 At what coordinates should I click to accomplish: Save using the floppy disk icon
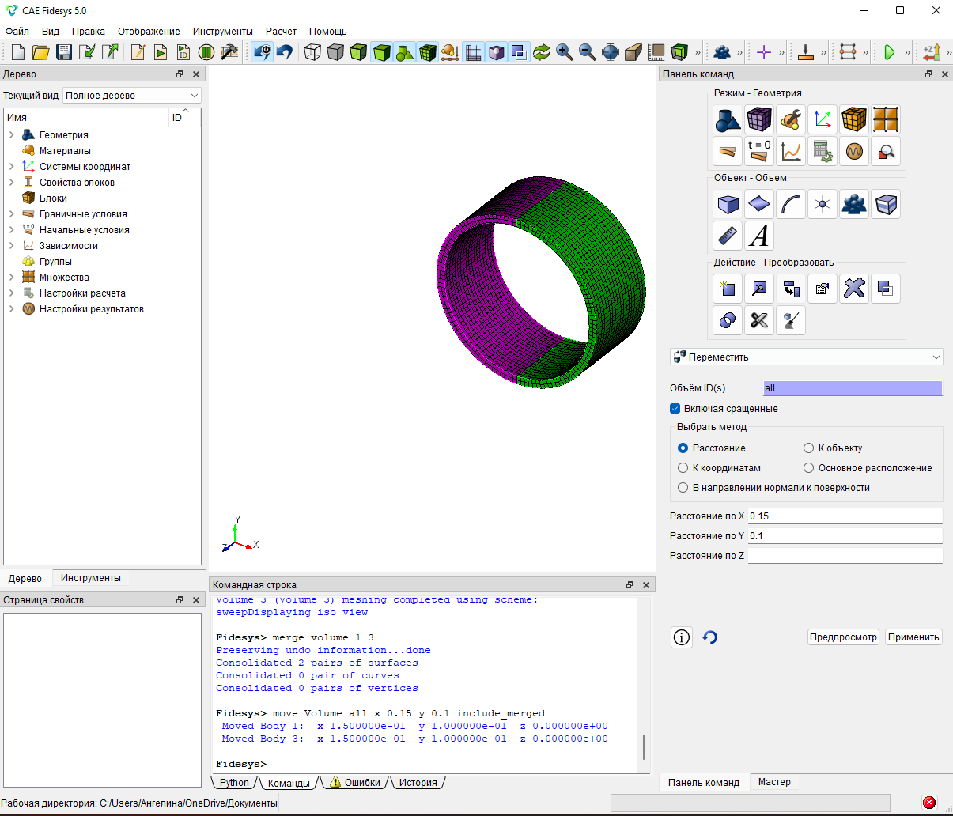pos(64,52)
